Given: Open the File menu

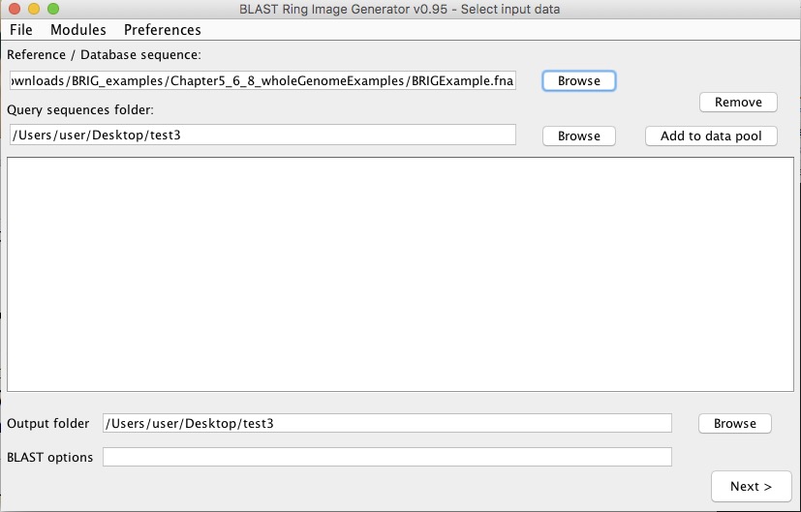Looking at the screenshot, I should pos(21,30).
